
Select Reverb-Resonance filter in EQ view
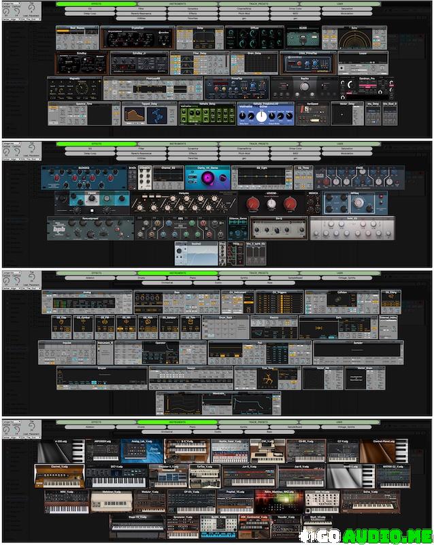pos(141,153)
